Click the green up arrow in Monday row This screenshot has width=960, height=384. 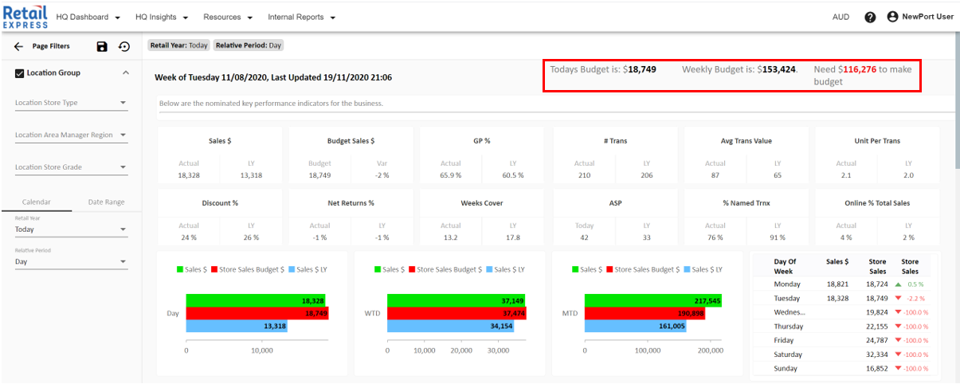(899, 284)
